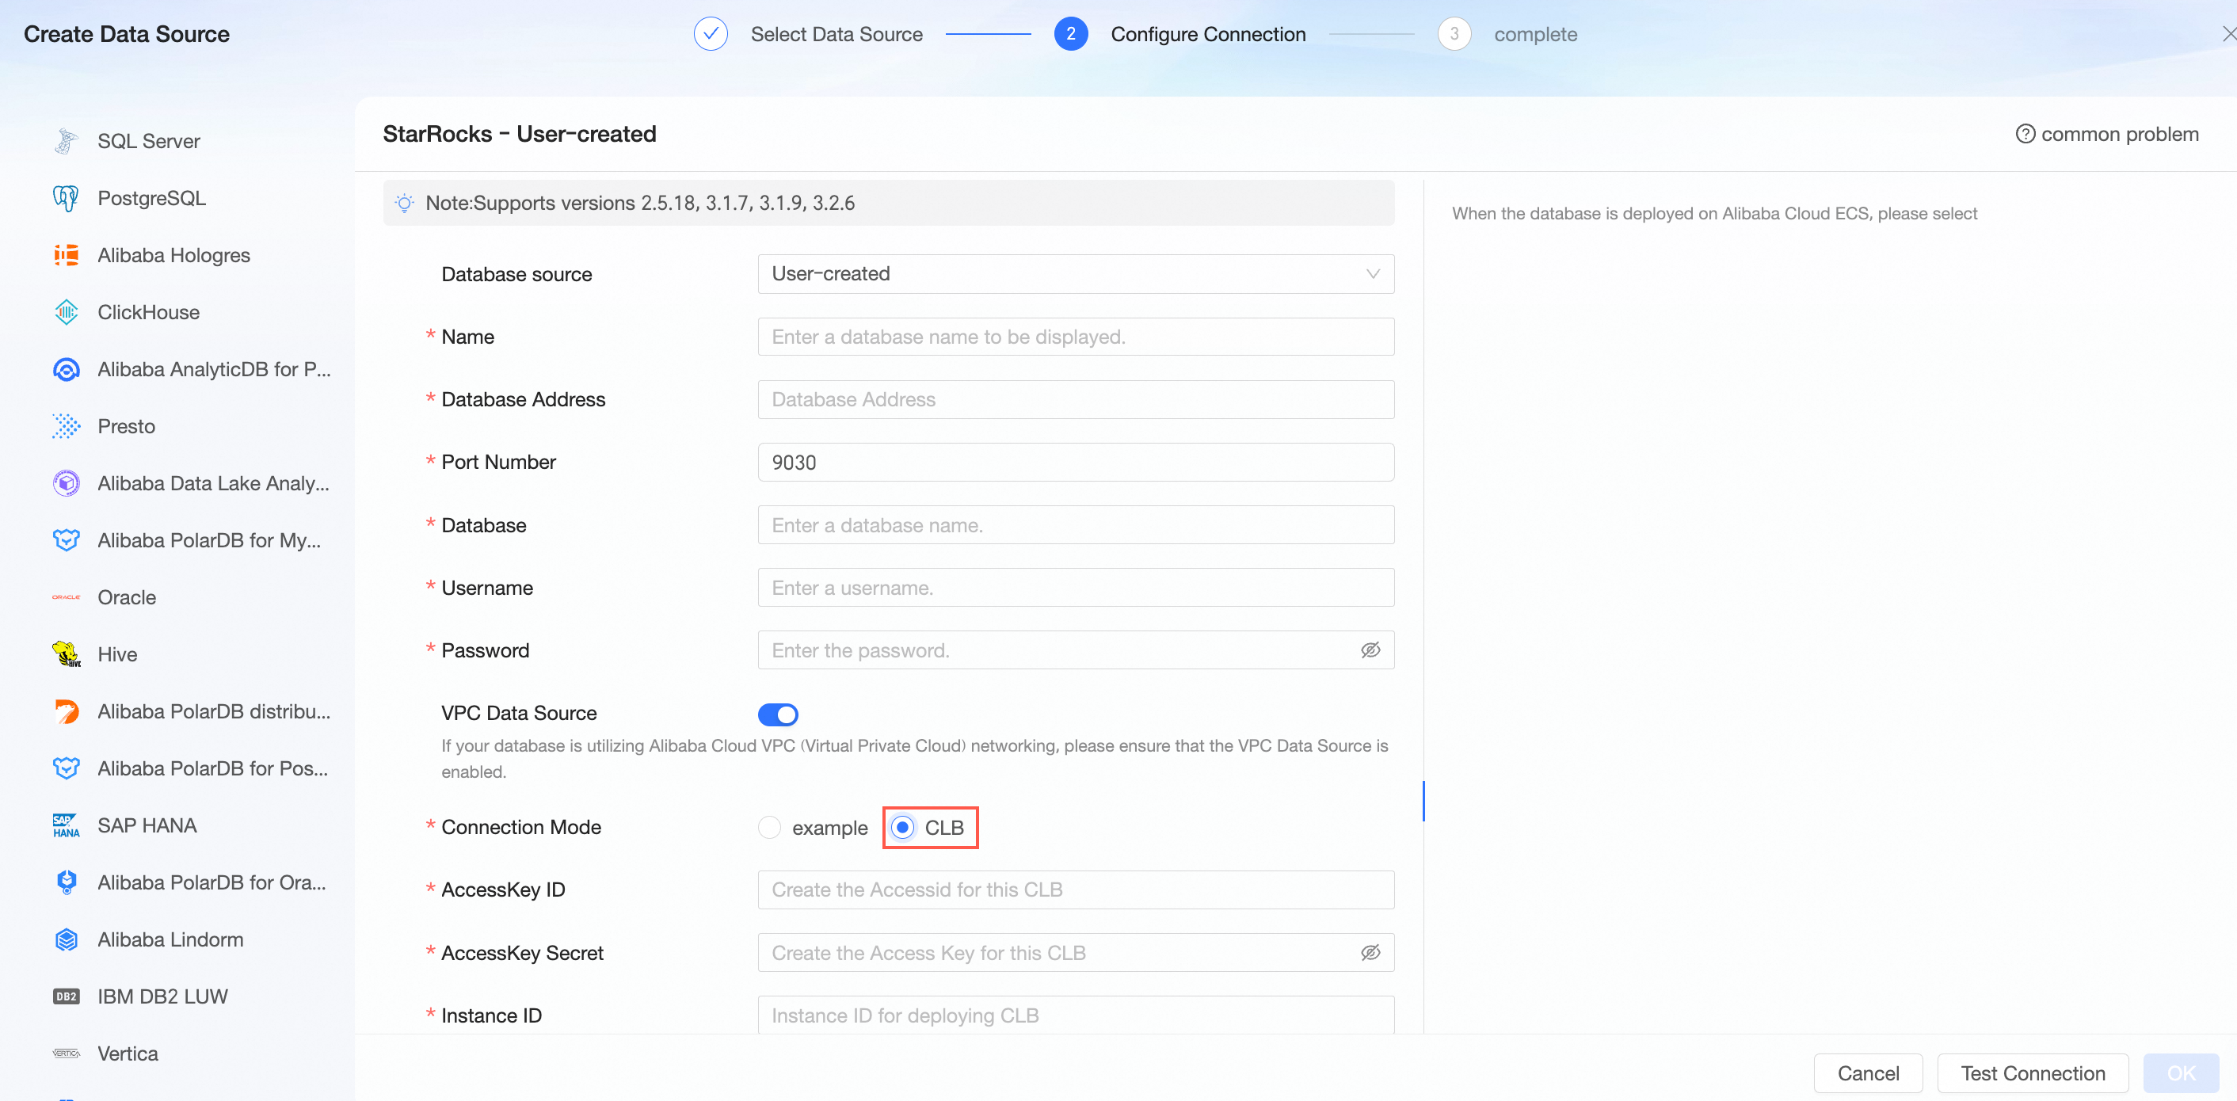This screenshot has height=1101, width=2237.
Task: Select the IBM DB2 LUW icon
Action: tap(66, 996)
